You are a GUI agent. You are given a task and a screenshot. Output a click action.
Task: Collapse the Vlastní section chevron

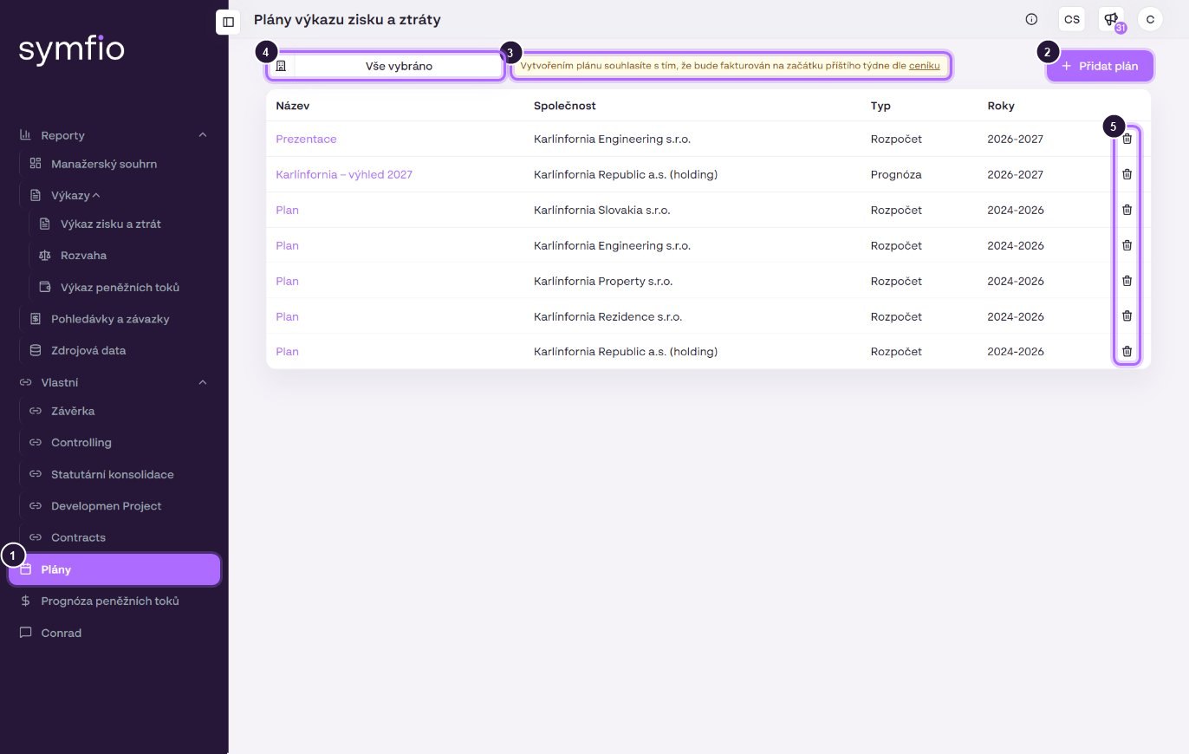point(203,382)
